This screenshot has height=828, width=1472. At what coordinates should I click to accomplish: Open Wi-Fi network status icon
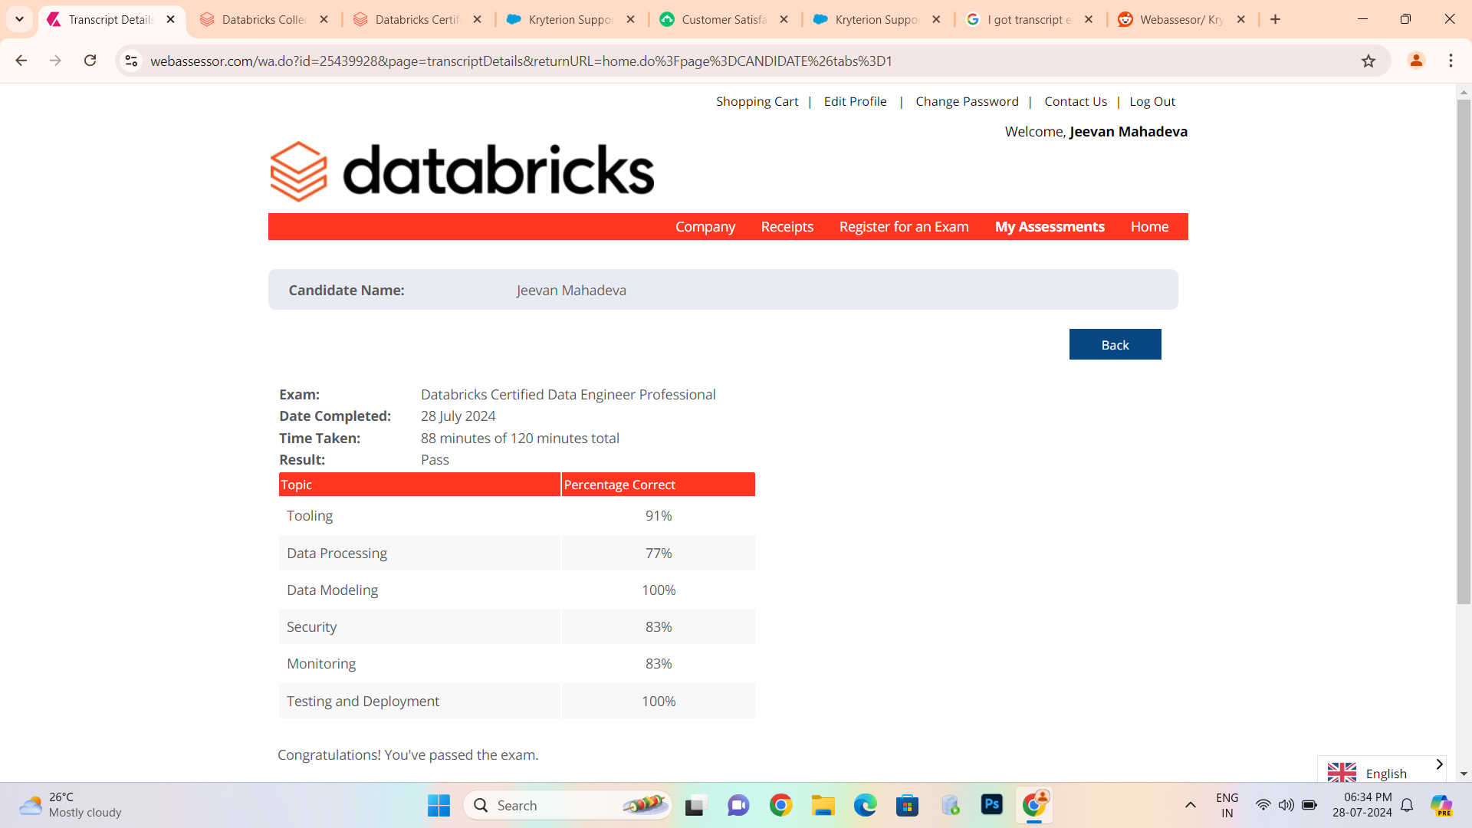1263,805
